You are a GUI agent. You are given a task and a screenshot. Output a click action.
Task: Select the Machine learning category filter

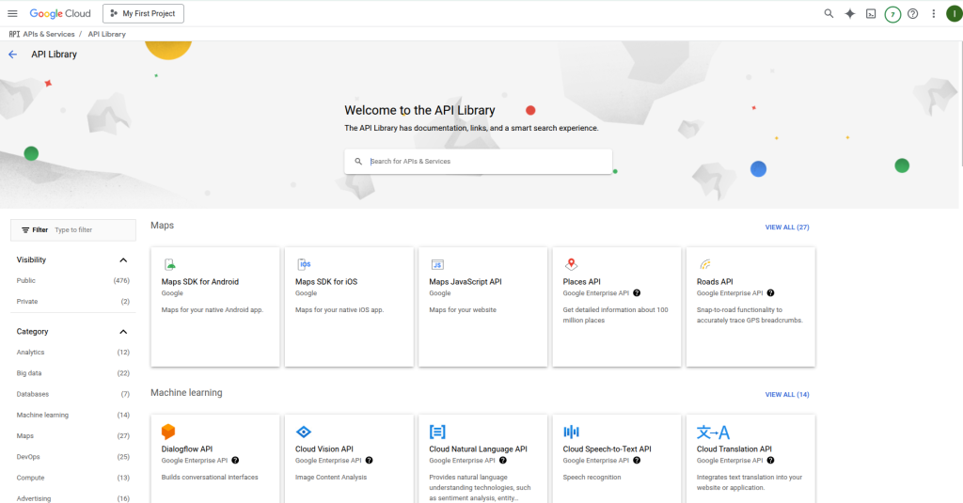(42, 415)
